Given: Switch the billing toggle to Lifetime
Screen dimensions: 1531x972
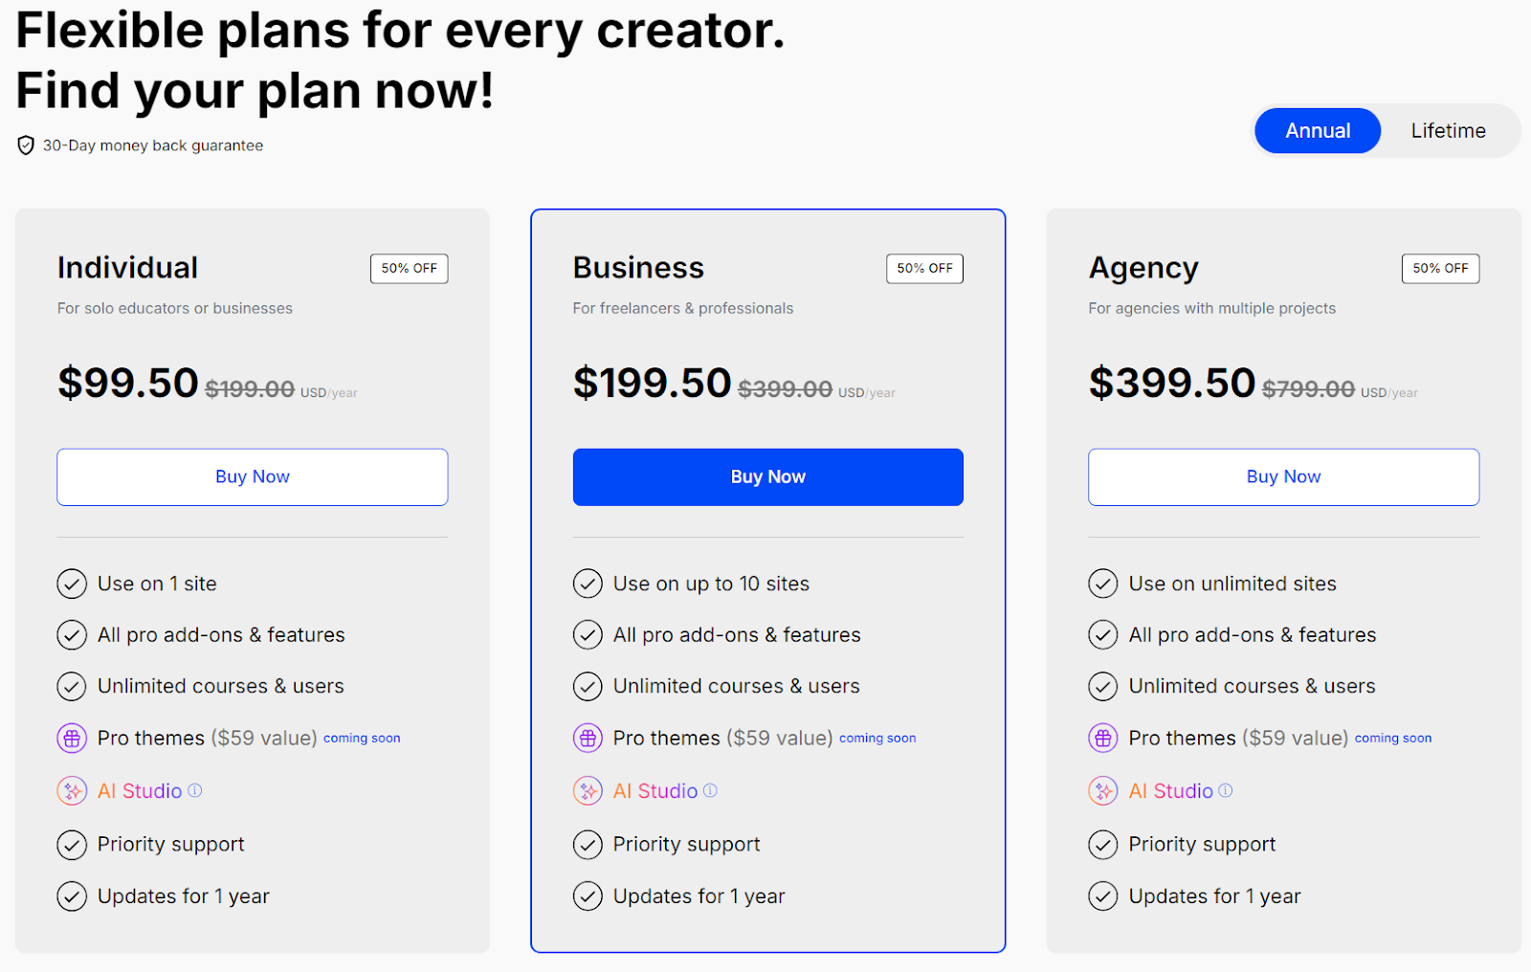Looking at the screenshot, I should tap(1448, 130).
